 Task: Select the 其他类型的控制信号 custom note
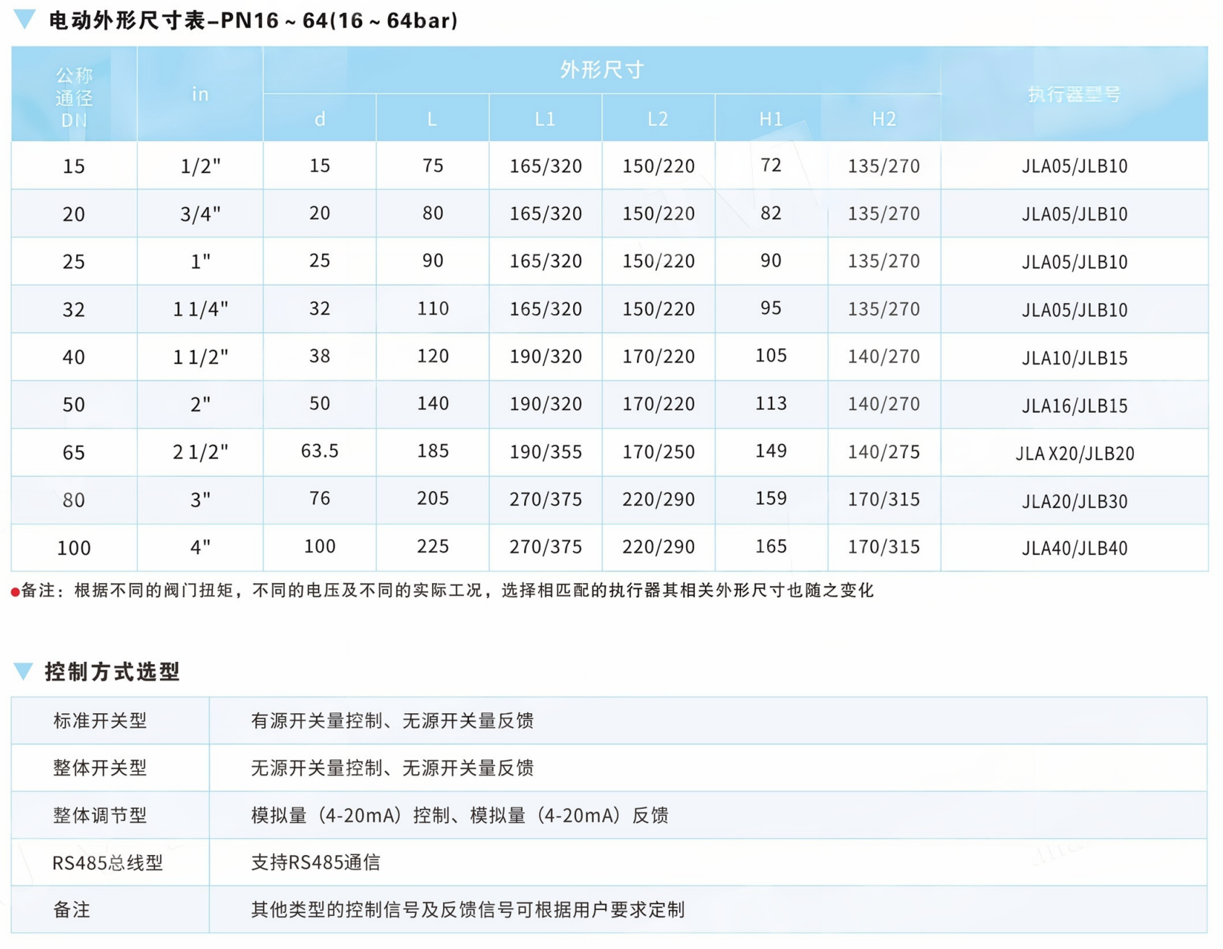tap(467, 909)
